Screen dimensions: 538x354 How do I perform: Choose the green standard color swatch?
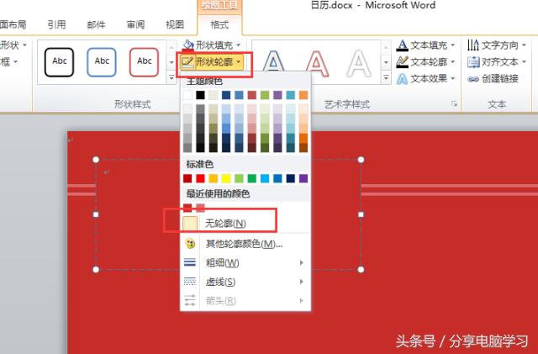[252, 178]
